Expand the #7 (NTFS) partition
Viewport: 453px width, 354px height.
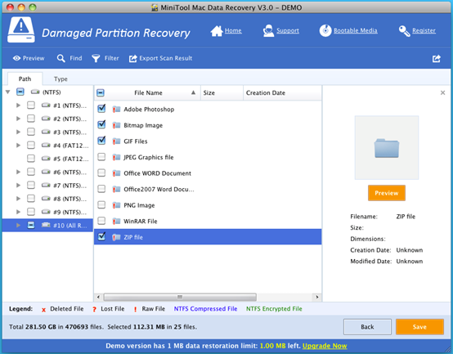(18, 185)
